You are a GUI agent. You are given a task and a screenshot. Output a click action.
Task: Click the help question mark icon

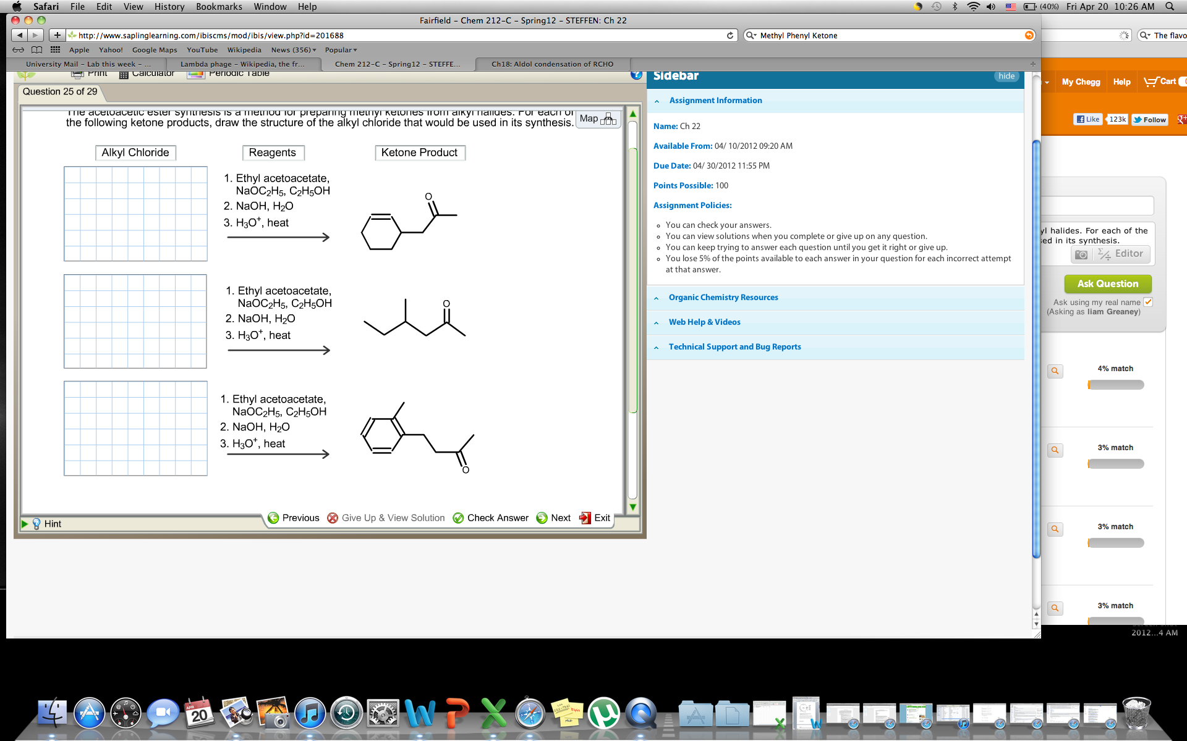637,75
